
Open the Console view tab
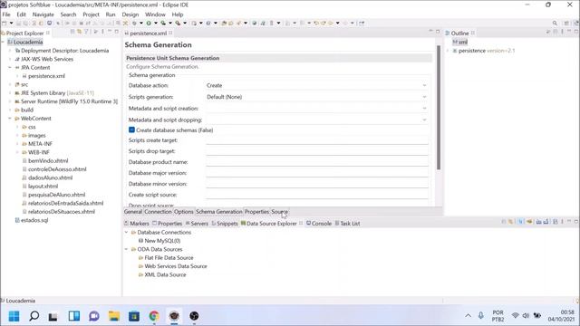click(x=319, y=224)
